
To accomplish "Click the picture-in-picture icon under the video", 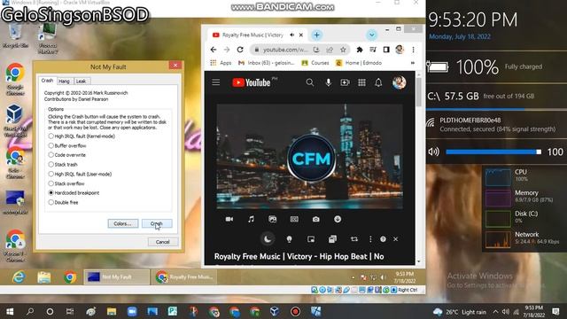I will tap(311, 239).
